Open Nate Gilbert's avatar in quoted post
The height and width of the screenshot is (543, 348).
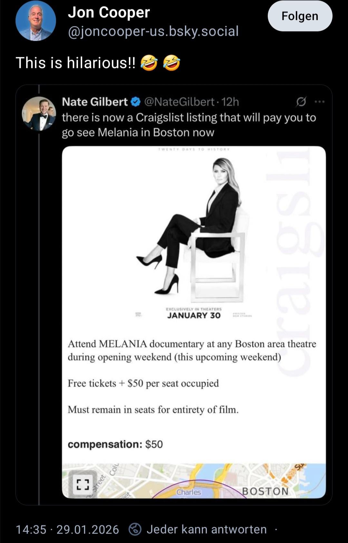[x=39, y=114]
